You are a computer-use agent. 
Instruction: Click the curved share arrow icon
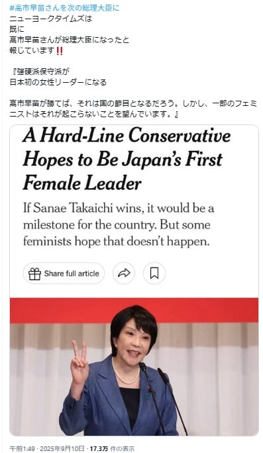coord(124,273)
